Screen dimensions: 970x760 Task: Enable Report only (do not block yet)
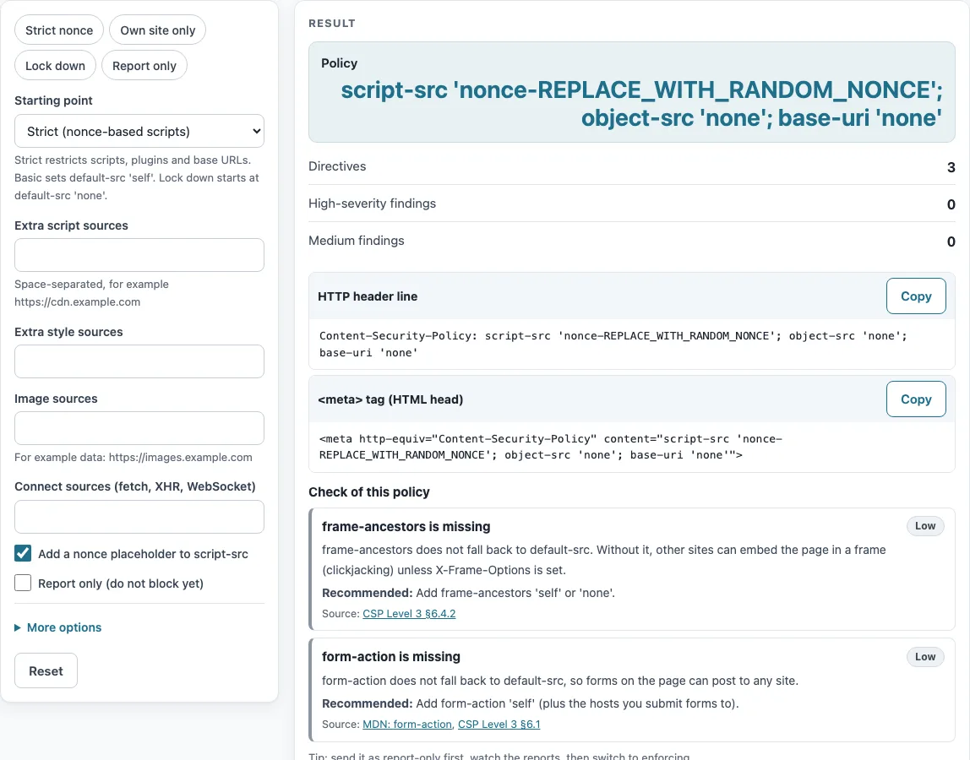(x=23, y=584)
